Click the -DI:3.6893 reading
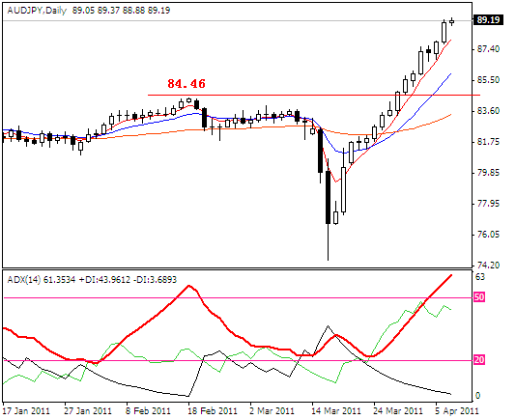Viewport: 516px width, 420px height. click(x=155, y=280)
